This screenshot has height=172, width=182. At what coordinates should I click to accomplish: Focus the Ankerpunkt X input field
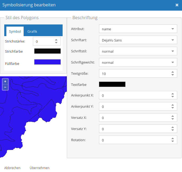coord(138,95)
